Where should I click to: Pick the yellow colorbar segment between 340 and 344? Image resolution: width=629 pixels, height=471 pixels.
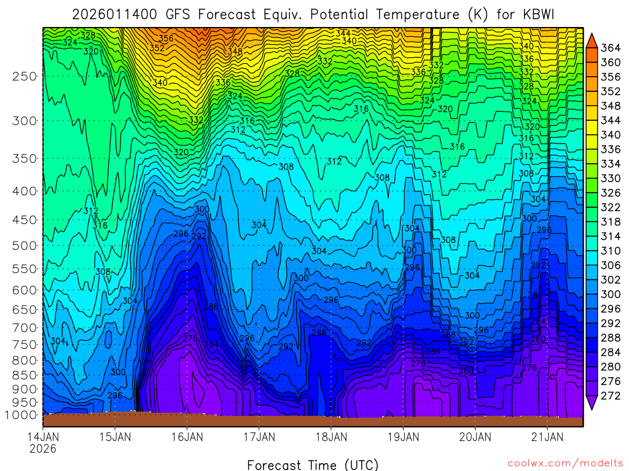(592, 128)
